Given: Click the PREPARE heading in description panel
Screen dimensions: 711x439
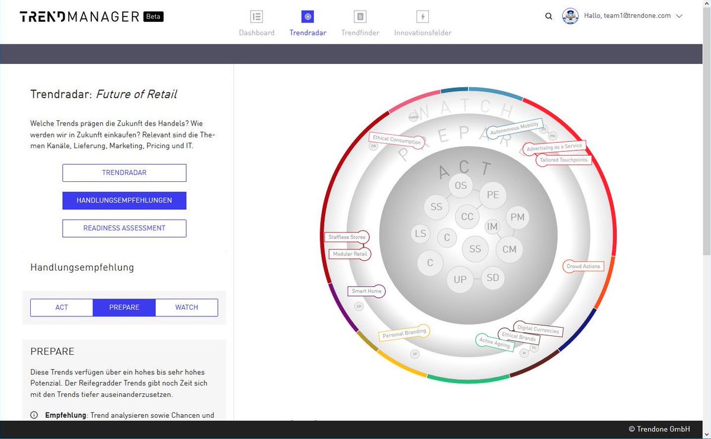Looking at the screenshot, I should [x=52, y=351].
